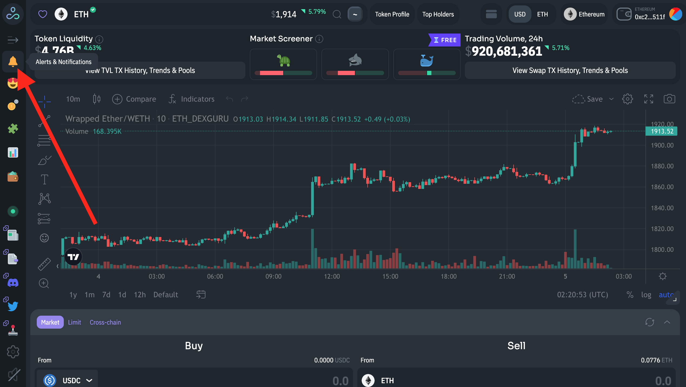Toggle percent scale on chart

pyautogui.click(x=630, y=295)
